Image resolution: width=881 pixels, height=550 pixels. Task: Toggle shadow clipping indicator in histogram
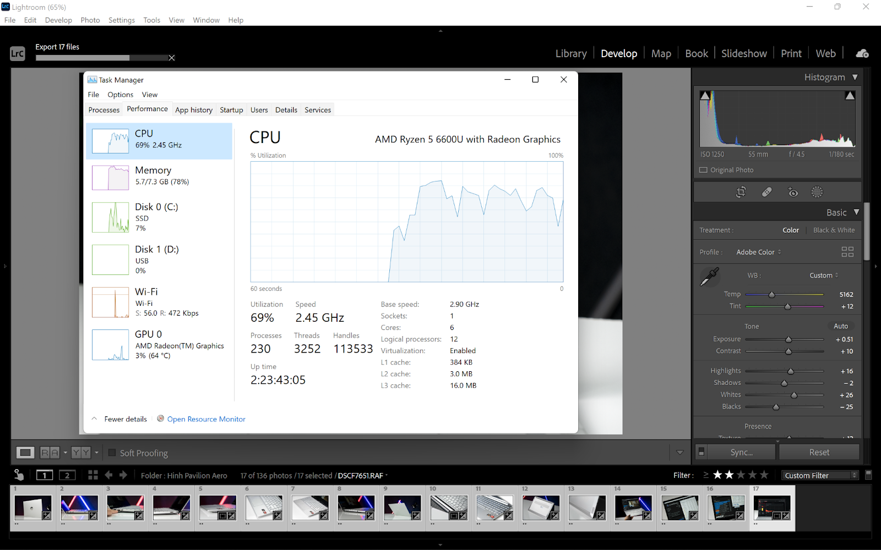[x=705, y=96]
